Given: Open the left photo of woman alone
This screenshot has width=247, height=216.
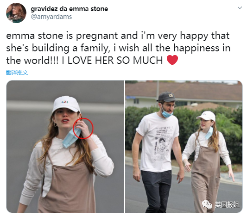Looking at the screenshot, I should coord(65,147).
